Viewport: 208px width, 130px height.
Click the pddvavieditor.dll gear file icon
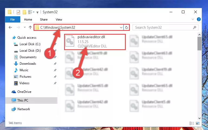(x=70, y=41)
